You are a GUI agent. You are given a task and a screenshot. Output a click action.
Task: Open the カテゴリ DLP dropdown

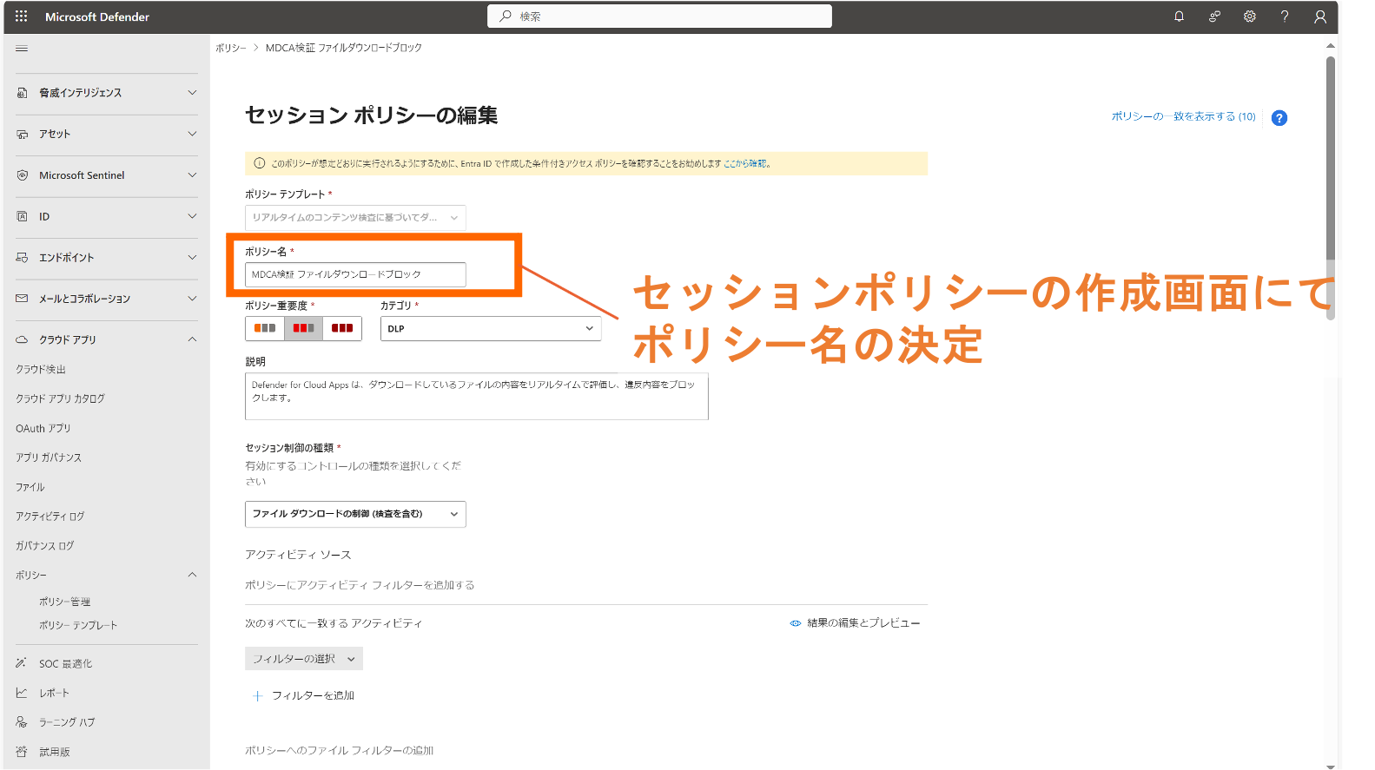pos(490,328)
